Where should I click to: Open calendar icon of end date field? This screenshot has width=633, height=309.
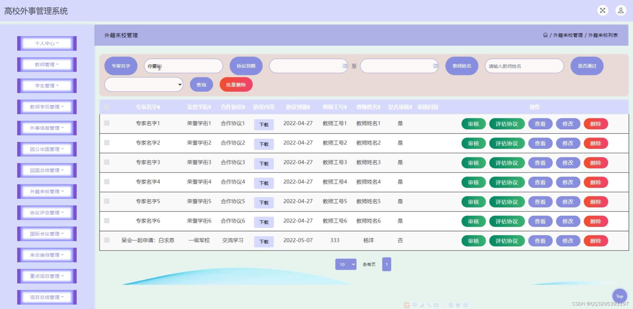tap(435, 66)
